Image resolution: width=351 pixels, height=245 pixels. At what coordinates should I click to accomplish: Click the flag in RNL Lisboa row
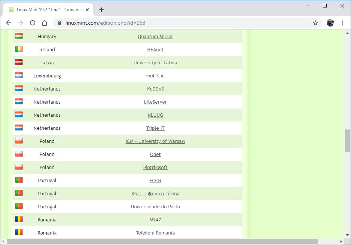(x=19, y=193)
